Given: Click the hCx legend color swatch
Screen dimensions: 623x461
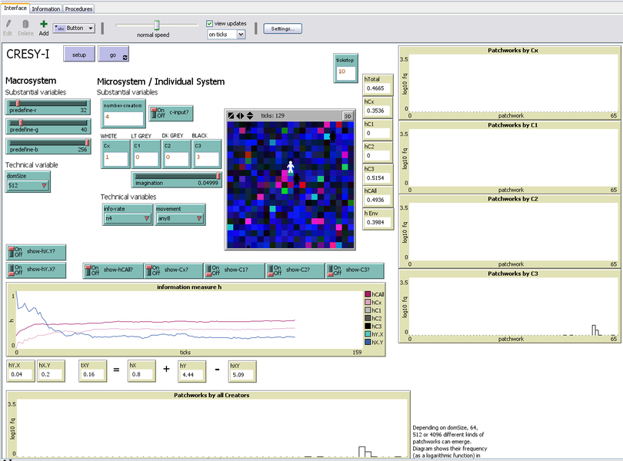Looking at the screenshot, I should (x=368, y=302).
